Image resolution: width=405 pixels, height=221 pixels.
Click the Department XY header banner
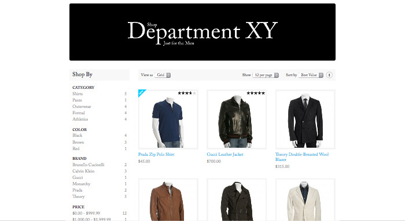[x=203, y=32]
